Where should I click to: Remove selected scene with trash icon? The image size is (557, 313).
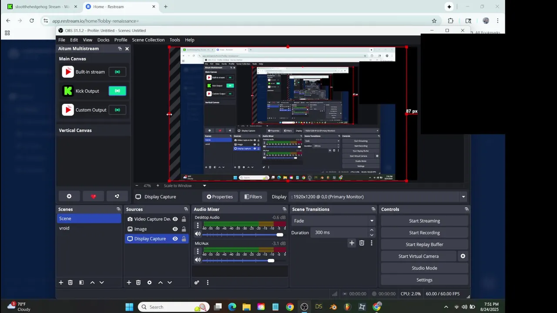[x=70, y=283]
